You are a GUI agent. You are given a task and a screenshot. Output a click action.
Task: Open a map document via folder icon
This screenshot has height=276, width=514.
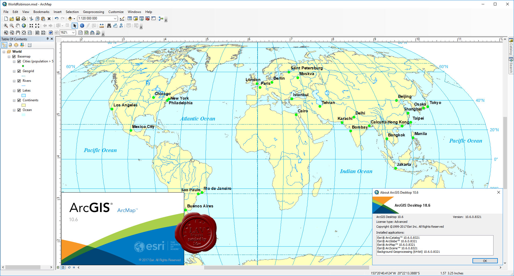(12, 19)
